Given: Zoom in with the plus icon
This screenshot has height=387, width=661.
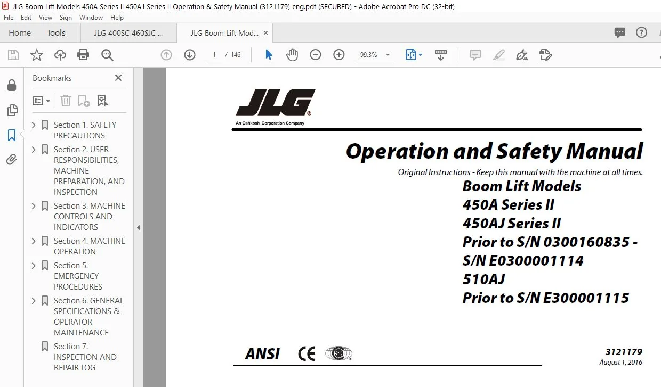Looking at the screenshot, I should pyautogui.click(x=339, y=55).
